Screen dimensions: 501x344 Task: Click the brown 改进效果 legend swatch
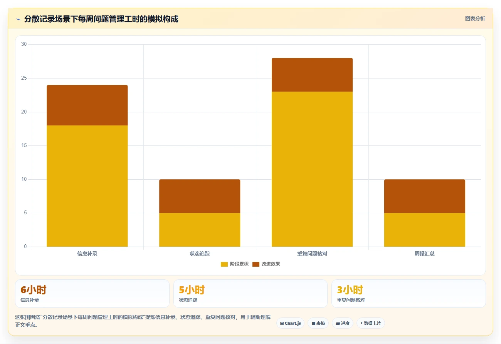pos(256,264)
